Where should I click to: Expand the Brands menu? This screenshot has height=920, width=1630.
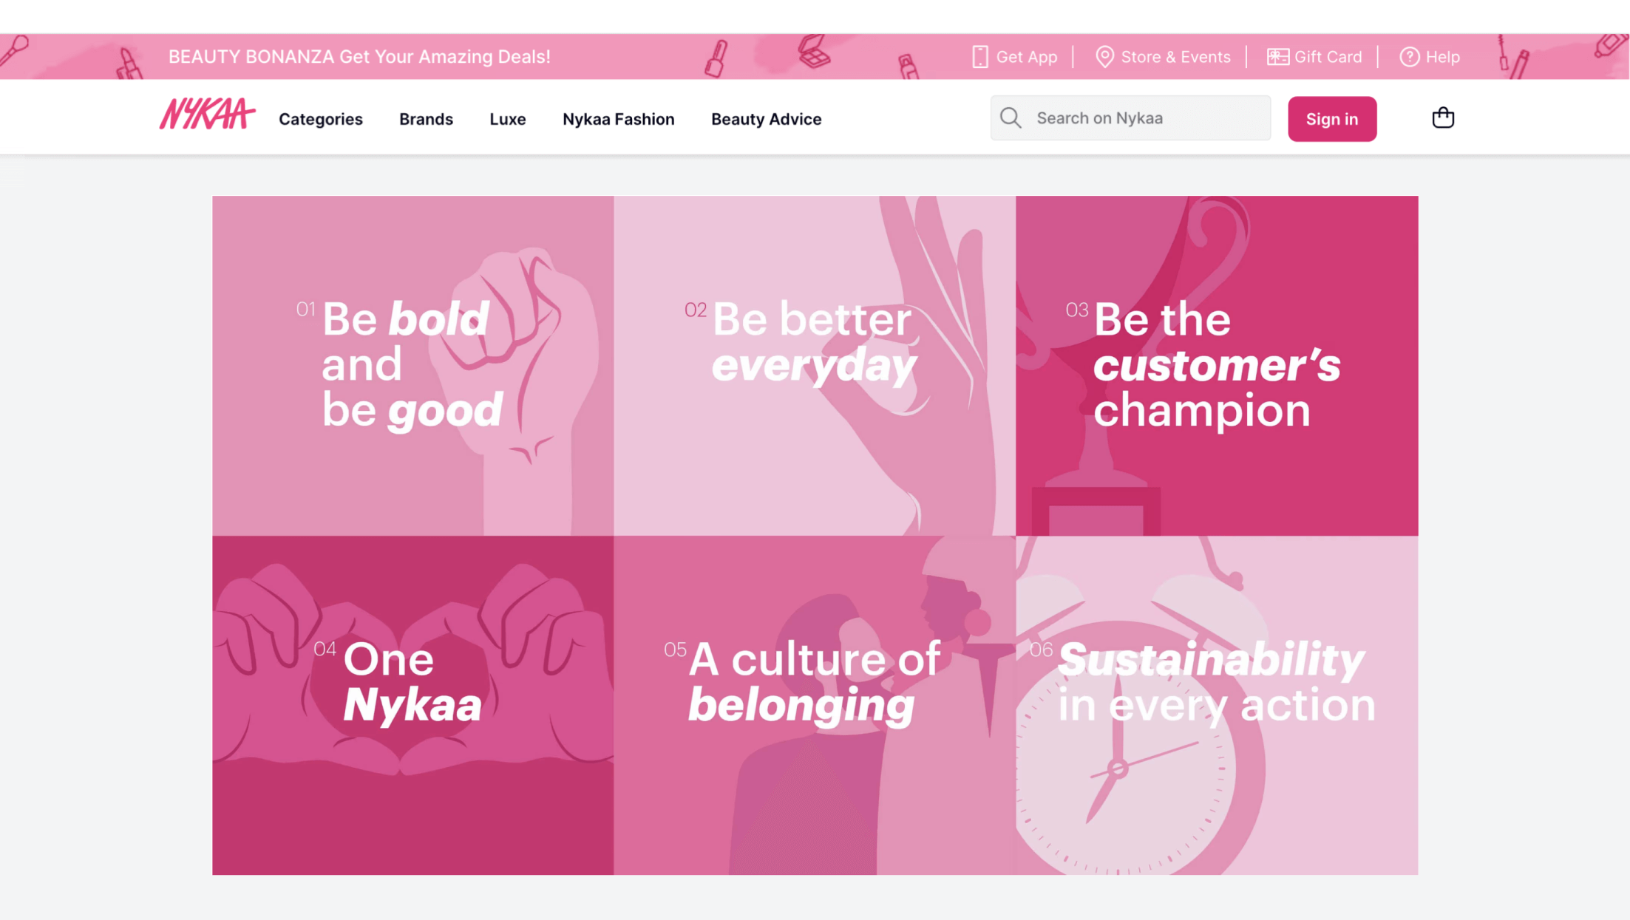point(426,119)
